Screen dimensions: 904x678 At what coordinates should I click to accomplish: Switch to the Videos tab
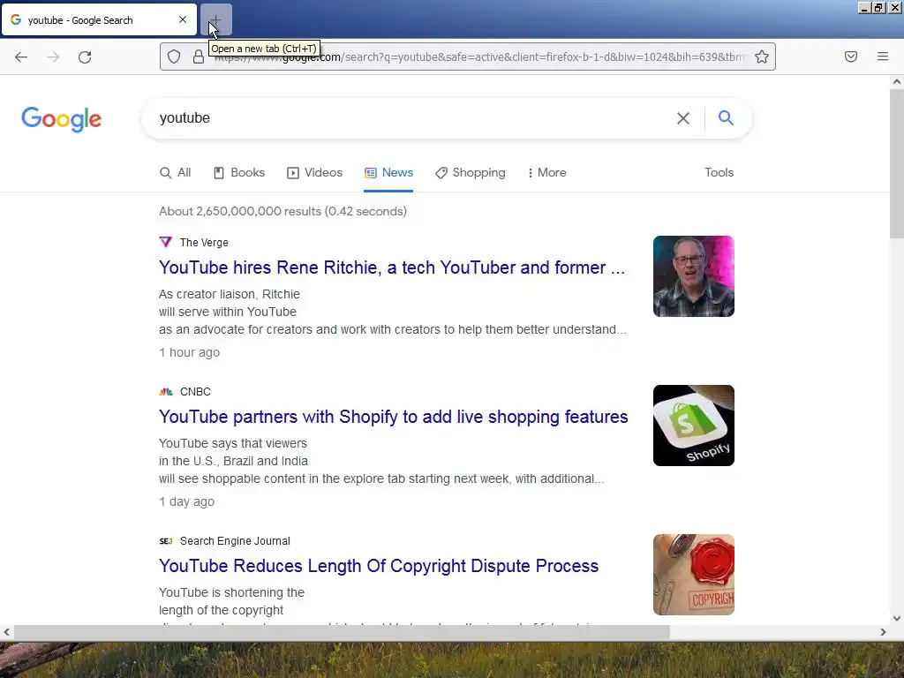[x=315, y=172]
